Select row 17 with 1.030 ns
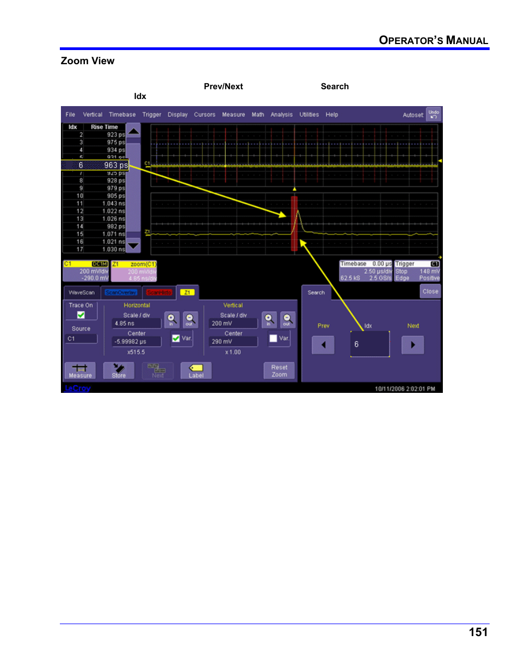Viewport: 519px width, 672px height. pos(95,249)
